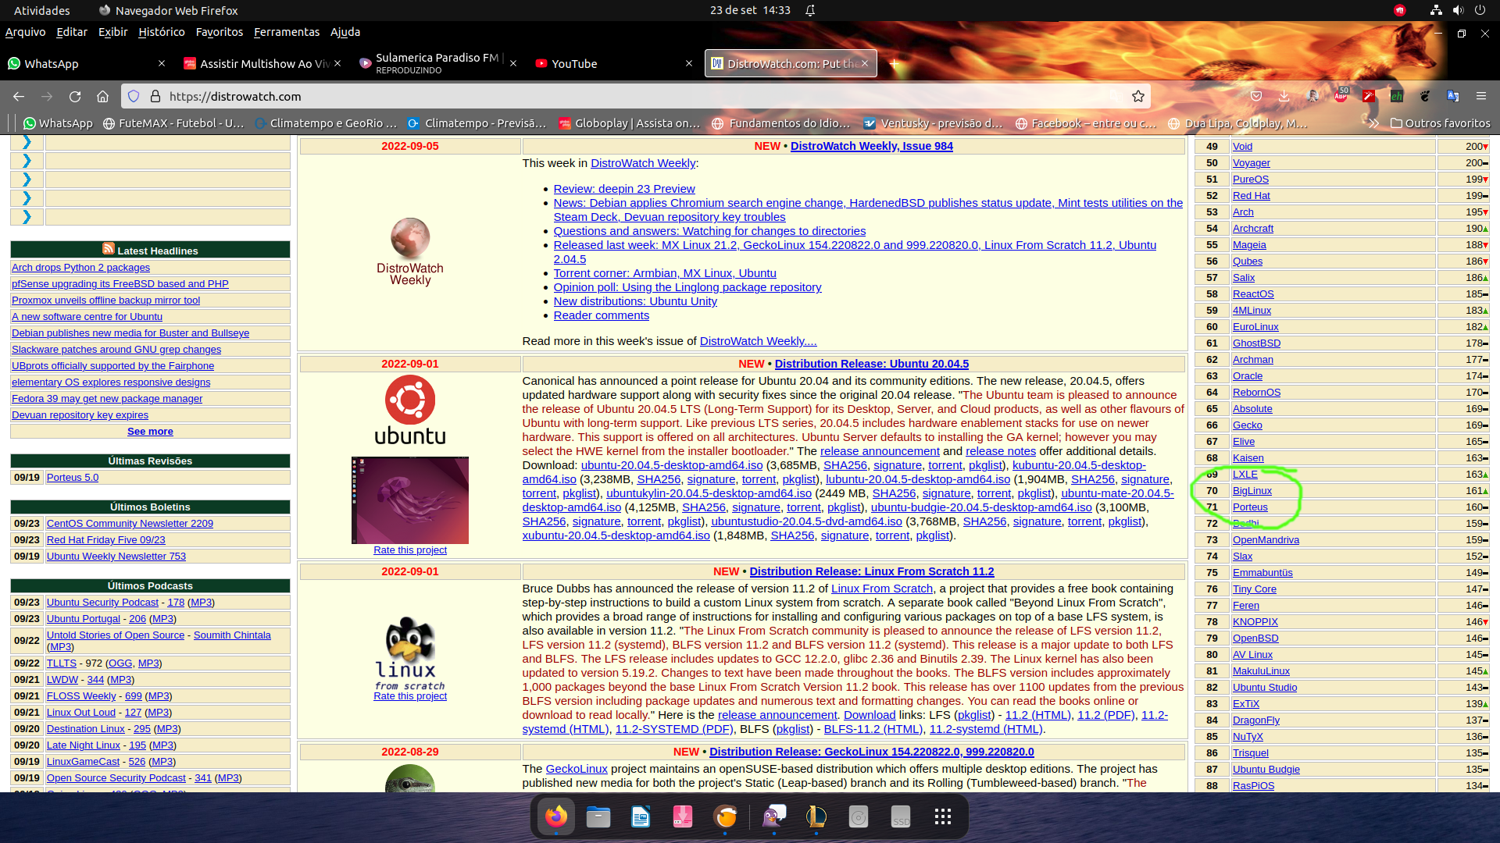Open Ubuntu Security Podcast link
1500x843 pixels.
click(x=102, y=602)
